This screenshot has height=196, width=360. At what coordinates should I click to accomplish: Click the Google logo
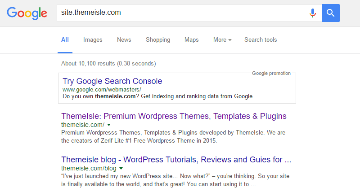tap(27, 13)
